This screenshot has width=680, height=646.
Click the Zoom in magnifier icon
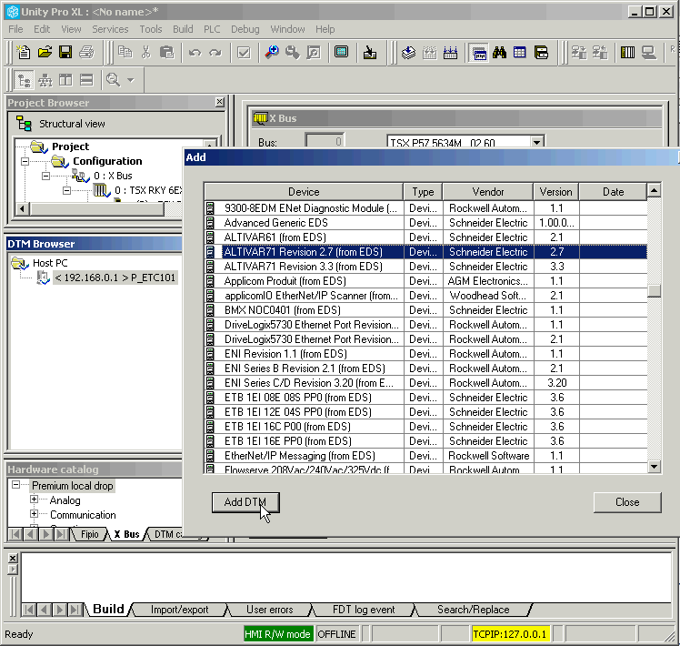coord(272,53)
